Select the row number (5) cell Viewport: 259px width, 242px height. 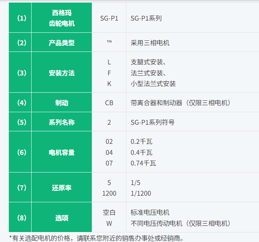(20, 122)
